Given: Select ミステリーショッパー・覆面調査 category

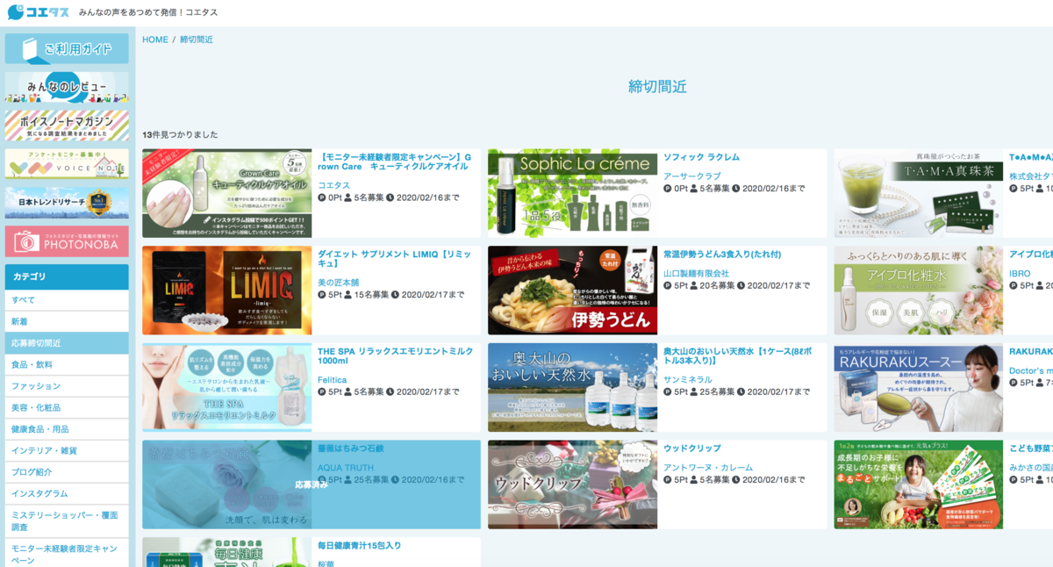Looking at the screenshot, I should click(x=67, y=520).
